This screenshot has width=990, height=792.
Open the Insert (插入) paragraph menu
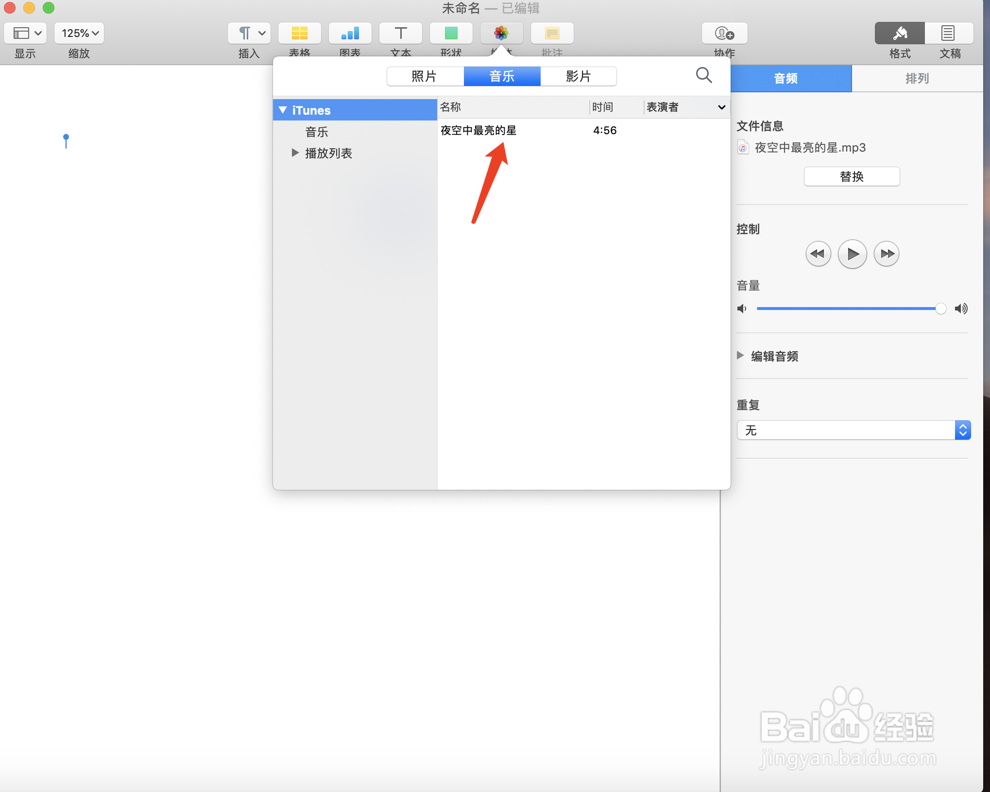pyautogui.click(x=249, y=33)
